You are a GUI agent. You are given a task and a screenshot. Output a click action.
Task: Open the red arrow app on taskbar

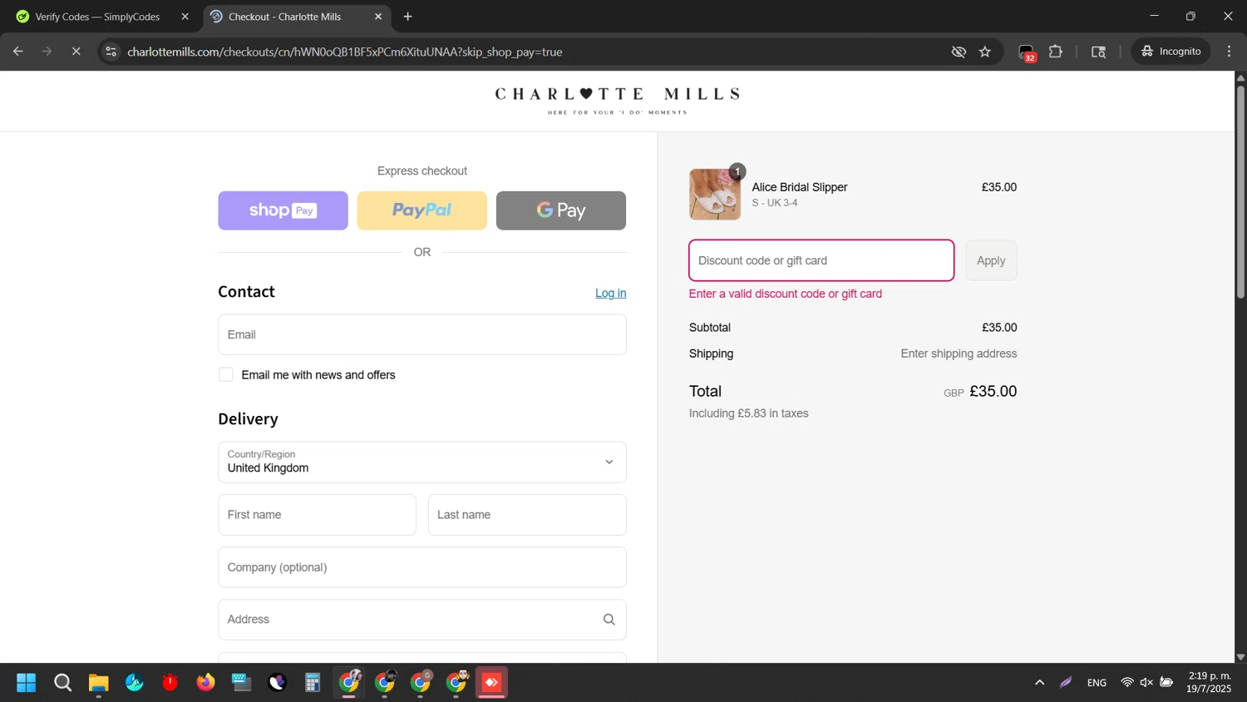tap(491, 683)
